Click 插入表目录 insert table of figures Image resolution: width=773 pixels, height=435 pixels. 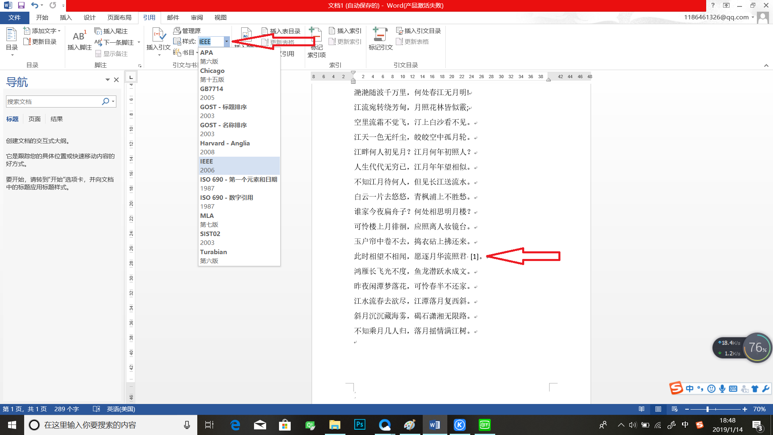click(x=281, y=31)
